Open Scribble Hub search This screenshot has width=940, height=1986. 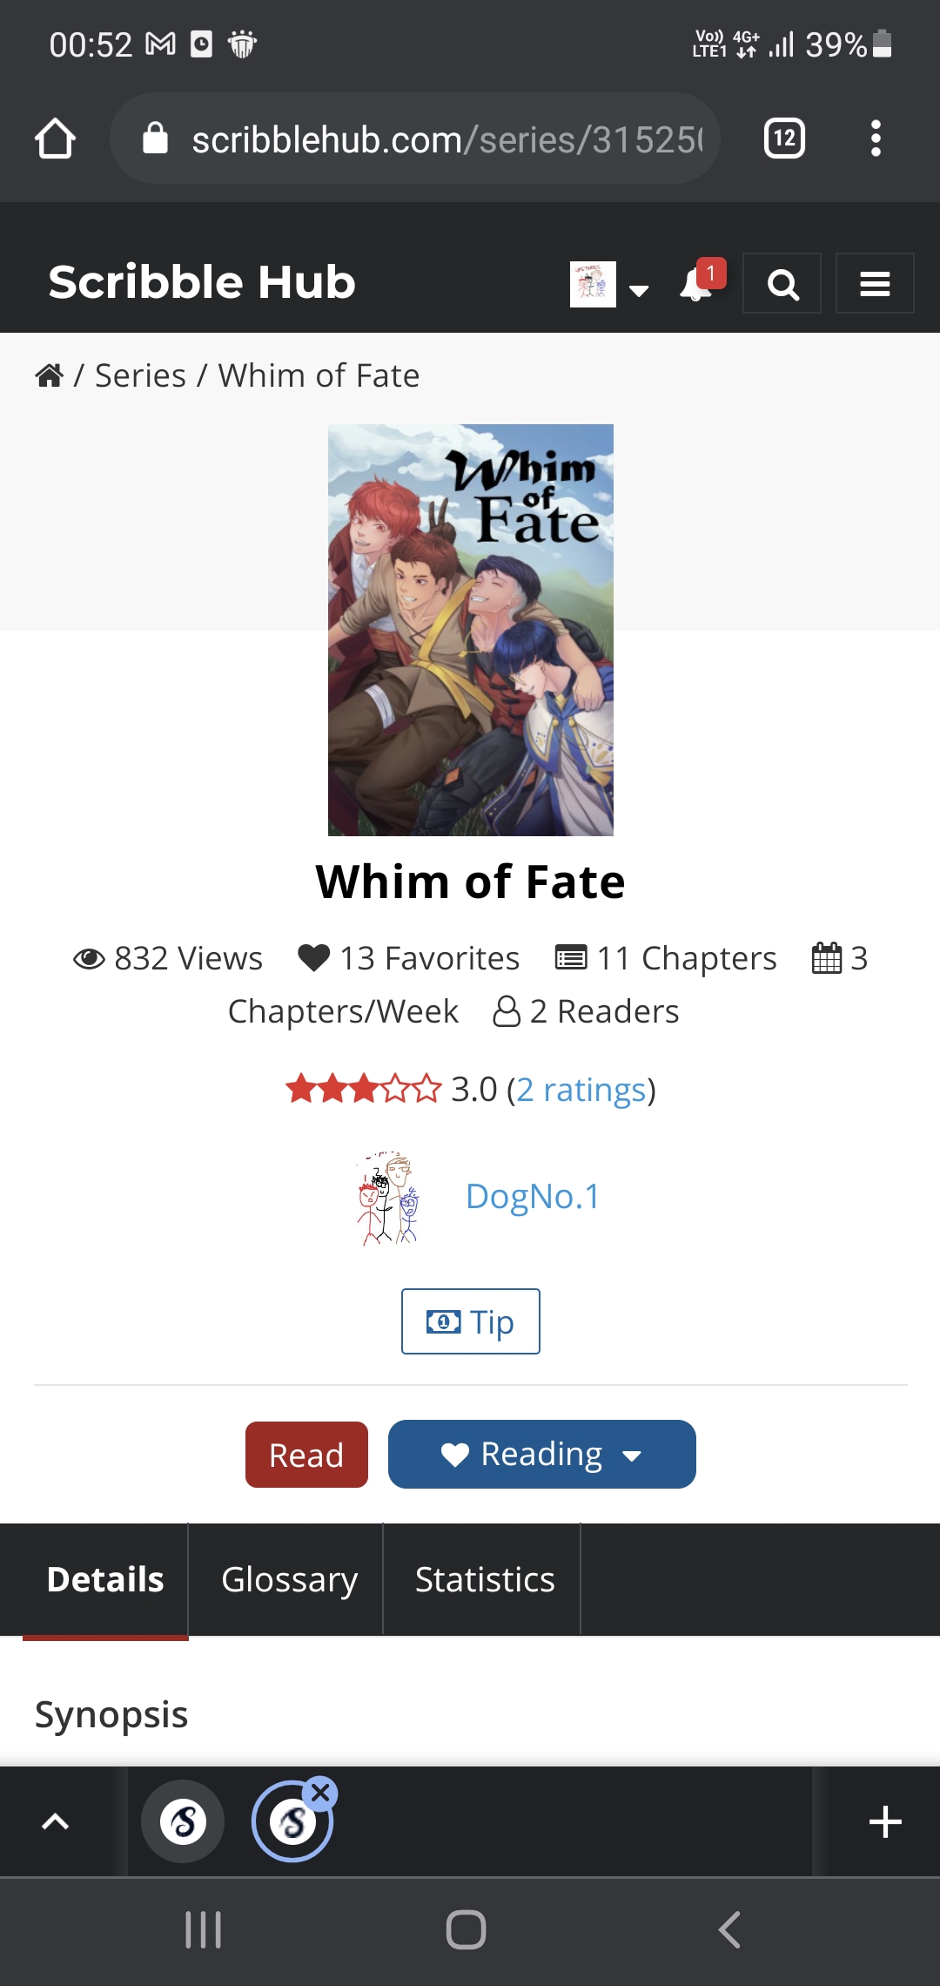782,284
